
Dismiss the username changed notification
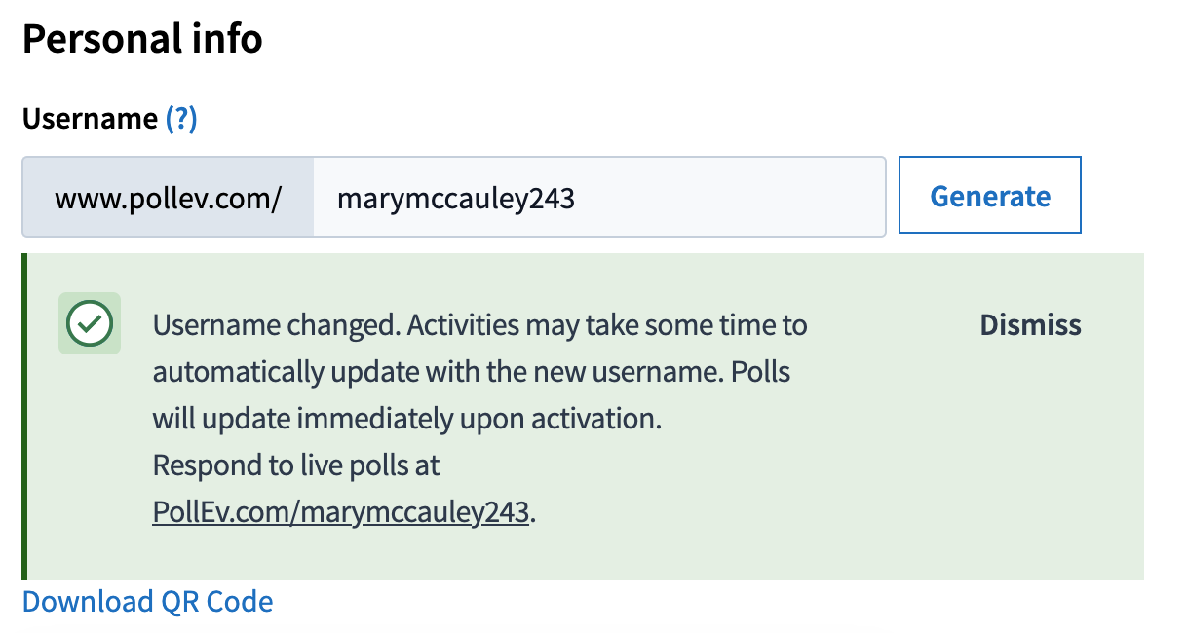pyautogui.click(x=1030, y=325)
